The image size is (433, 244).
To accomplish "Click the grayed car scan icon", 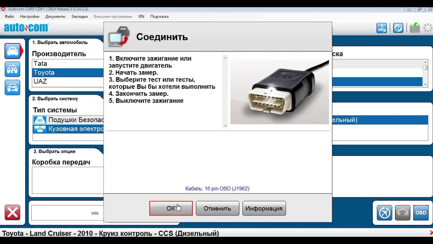I will point(403,213).
